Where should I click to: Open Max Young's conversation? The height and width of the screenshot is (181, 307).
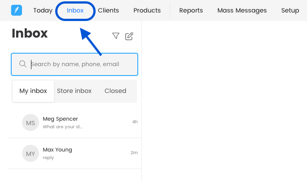click(57, 150)
